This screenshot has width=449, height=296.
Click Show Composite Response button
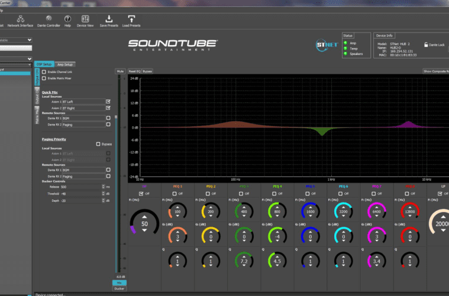coord(436,72)
